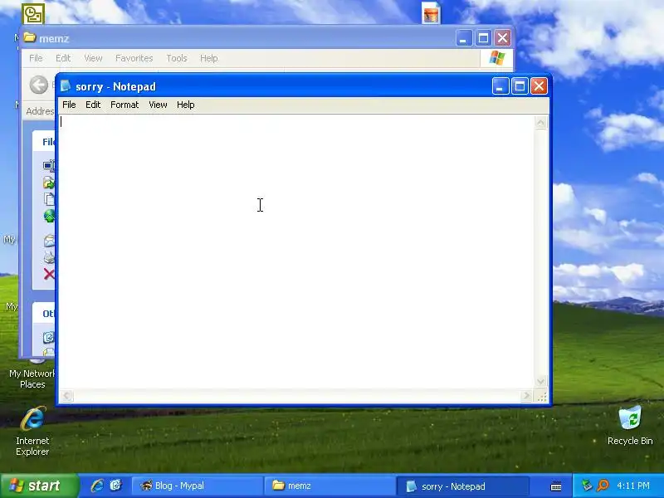Minimize the sorry - Notepad window

pos(500,86)
